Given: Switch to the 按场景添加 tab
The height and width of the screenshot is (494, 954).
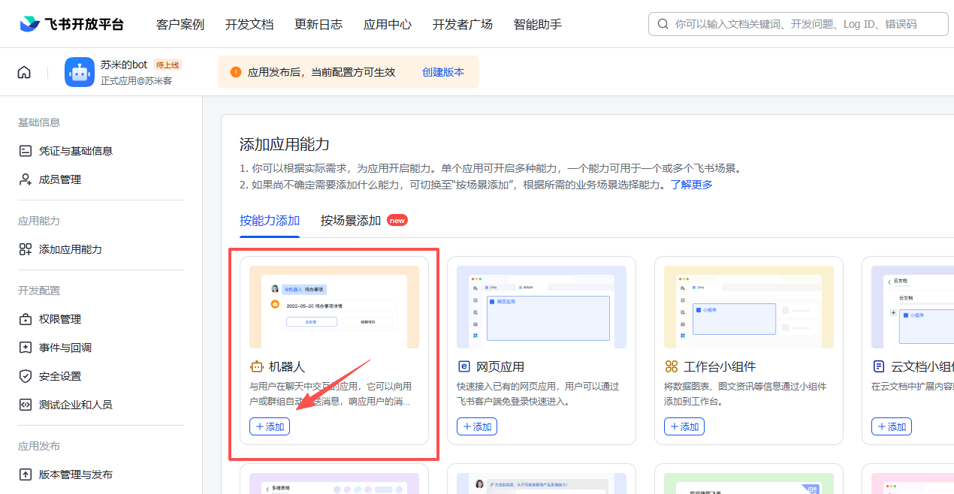Looking at the screenshot, I should point(351,221).
